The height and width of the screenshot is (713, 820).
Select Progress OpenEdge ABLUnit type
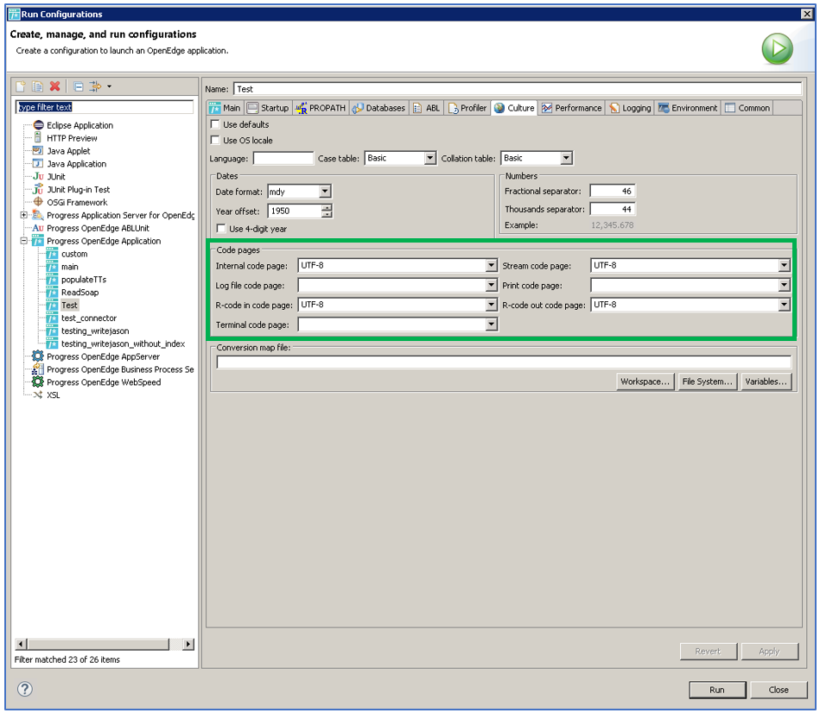click(x=98, y=228)
